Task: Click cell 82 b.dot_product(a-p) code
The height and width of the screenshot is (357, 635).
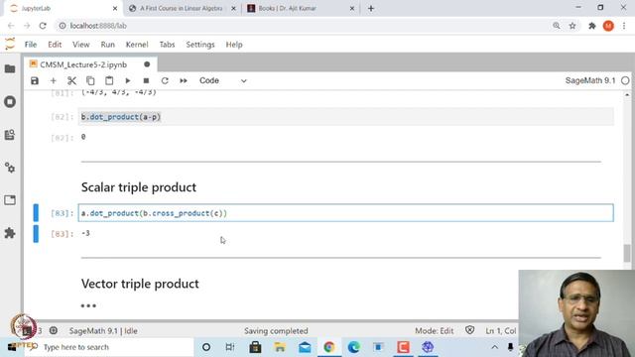Action: (121, 117)
